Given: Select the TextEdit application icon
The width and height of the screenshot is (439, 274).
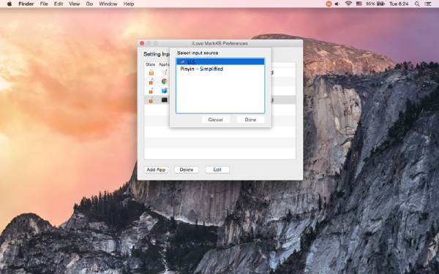Looking at the screenshot, I should 165,72.
